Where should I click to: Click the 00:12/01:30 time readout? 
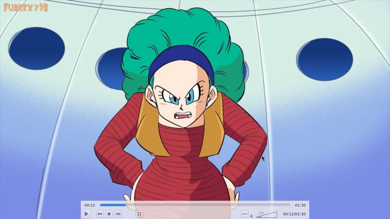pos(294,214)
